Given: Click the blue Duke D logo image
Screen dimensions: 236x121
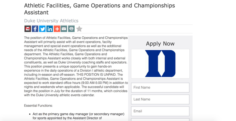Looking at the screenshot, I should coord(160,64).
